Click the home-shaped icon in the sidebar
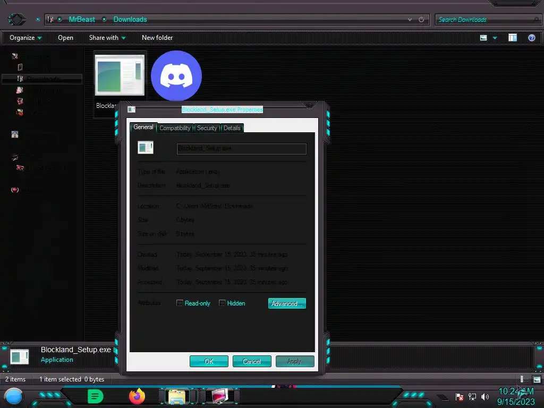 point(14,134)
